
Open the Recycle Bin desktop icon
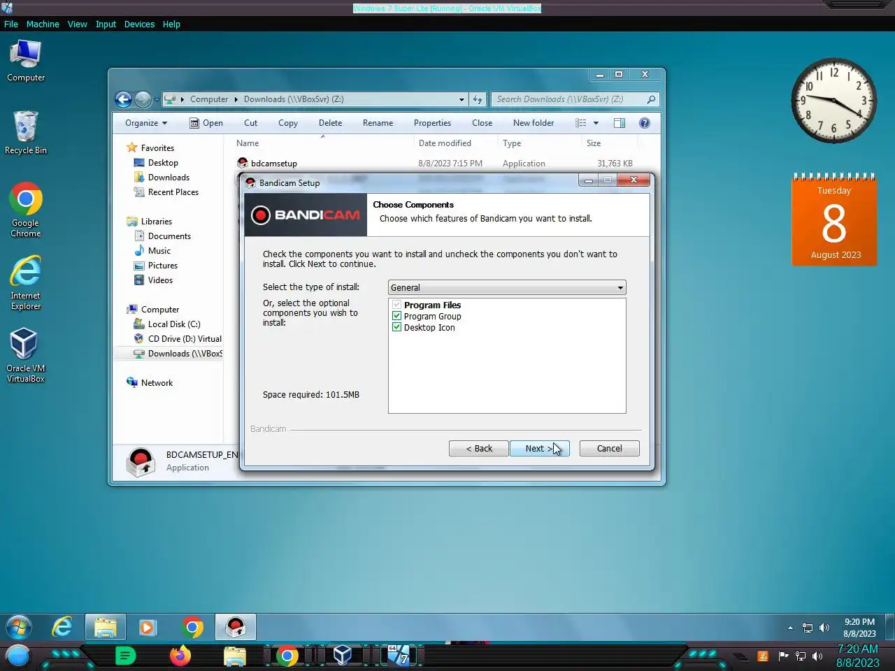pyautogui.click(x=26, y=132)
